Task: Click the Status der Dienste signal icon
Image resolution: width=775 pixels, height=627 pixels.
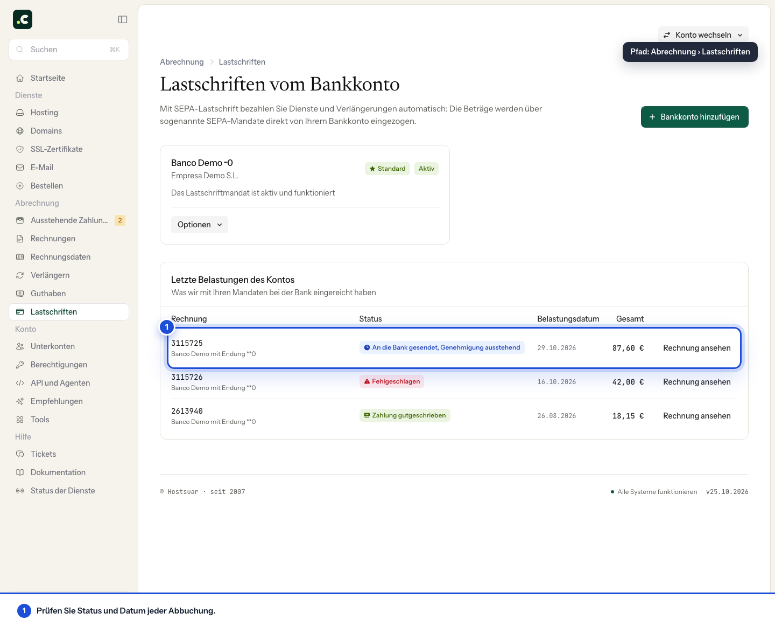Action: [x=20, y=491]
